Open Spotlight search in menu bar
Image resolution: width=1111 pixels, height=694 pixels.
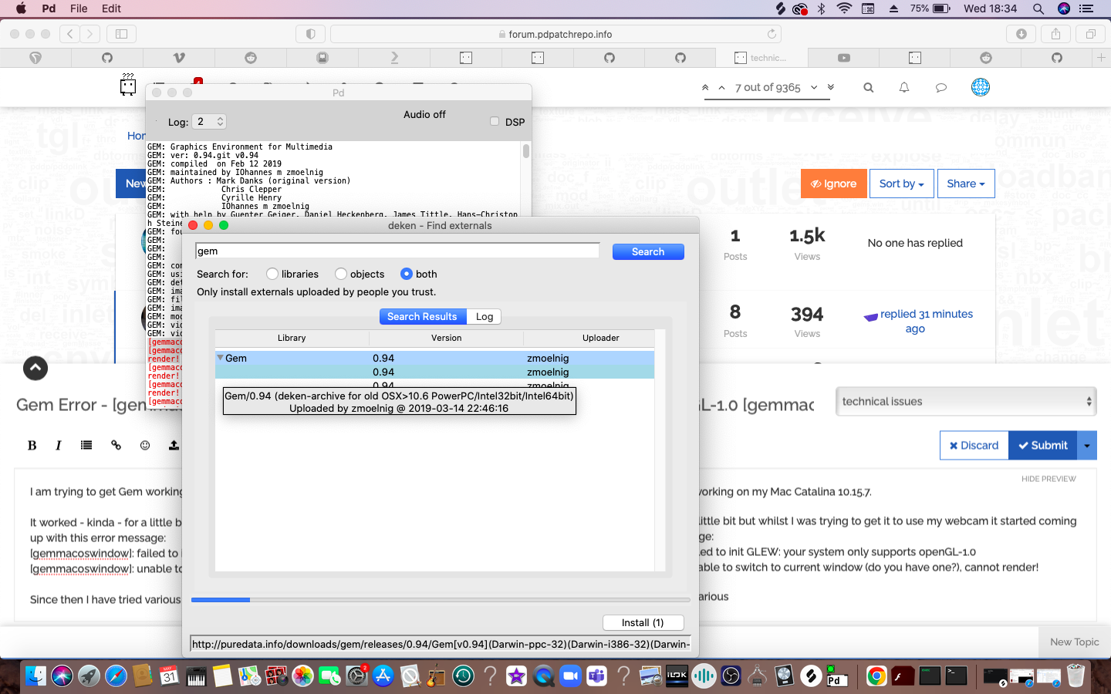tap(1038, 8)
